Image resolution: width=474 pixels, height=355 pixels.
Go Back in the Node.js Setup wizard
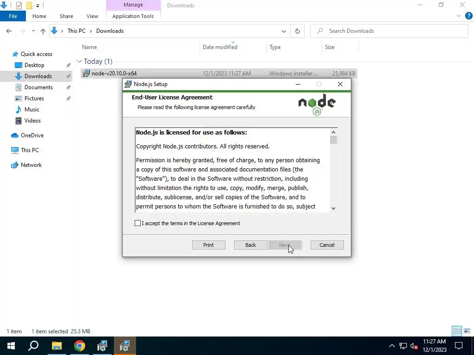pyautogui.click(x=250, y=245)
